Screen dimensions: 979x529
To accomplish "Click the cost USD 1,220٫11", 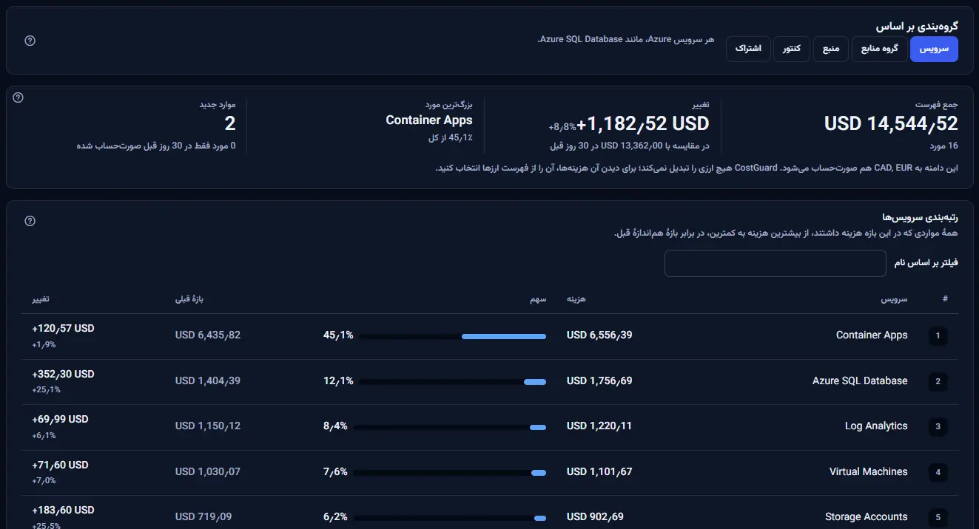I will [599, 426].
